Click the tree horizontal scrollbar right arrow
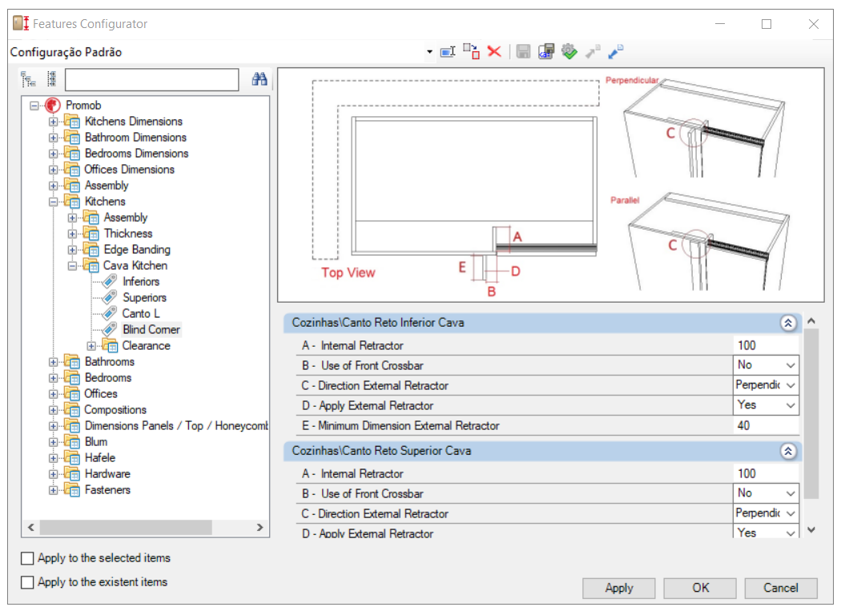 (x=260, y=527)
